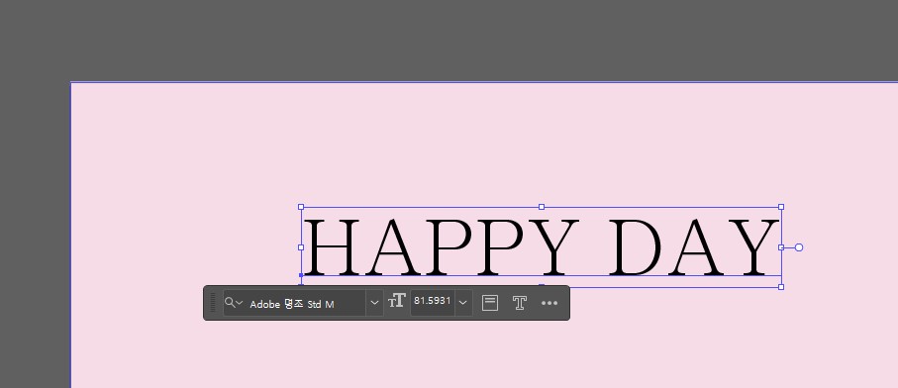This screenshot has width=898, height=388.
Task: Click the round text widget beside the box
Action: pos(799,247)
